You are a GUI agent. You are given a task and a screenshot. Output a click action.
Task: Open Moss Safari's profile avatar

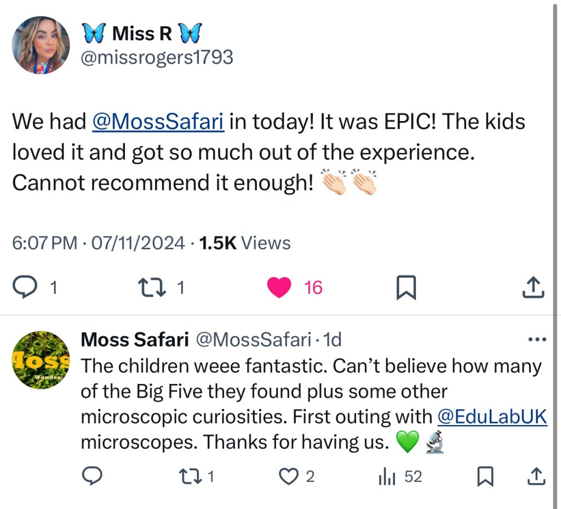coord(41,360)
